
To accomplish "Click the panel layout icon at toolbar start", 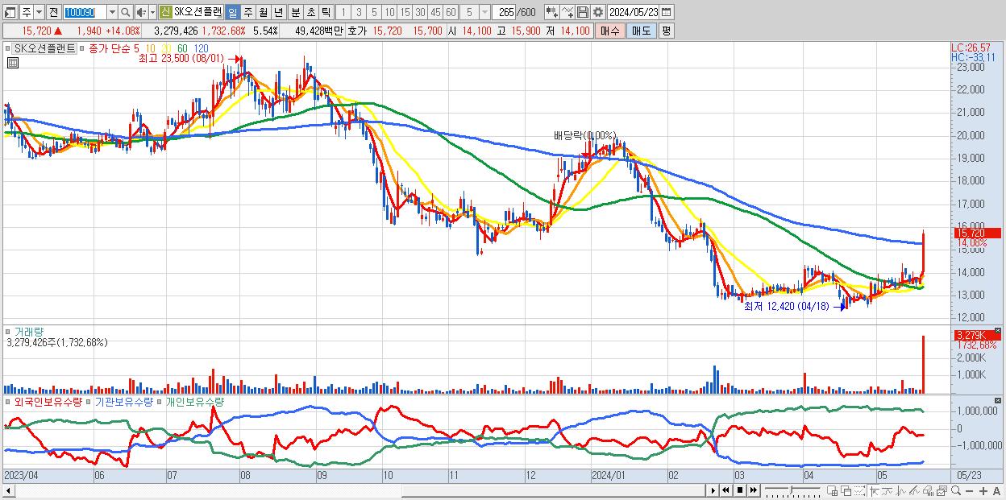I will 10,12.
